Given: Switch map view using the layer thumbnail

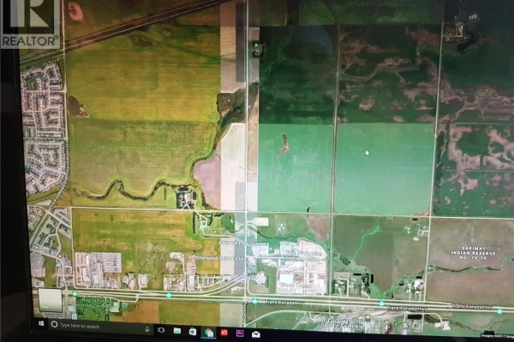Looking at the screenshot, I should click(51, 300).
